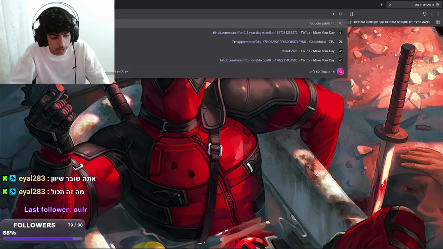443x249 pixels.
Task: Click the followers goal progress bar
Action: (43, 239)
